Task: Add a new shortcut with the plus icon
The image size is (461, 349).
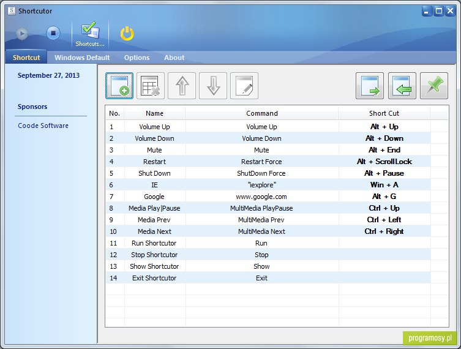Action: point(119,86)
